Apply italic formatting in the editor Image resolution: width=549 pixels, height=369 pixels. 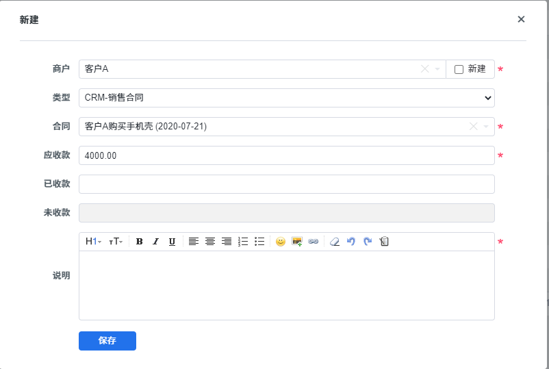coord(155,242)
